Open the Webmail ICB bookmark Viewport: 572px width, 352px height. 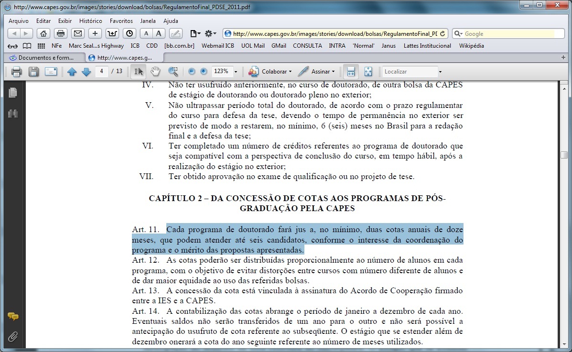[218, 46]
